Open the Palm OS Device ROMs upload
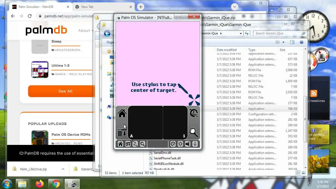Image resolution: width=336 pixels, height=189 pixels. (x=71, y=134)
